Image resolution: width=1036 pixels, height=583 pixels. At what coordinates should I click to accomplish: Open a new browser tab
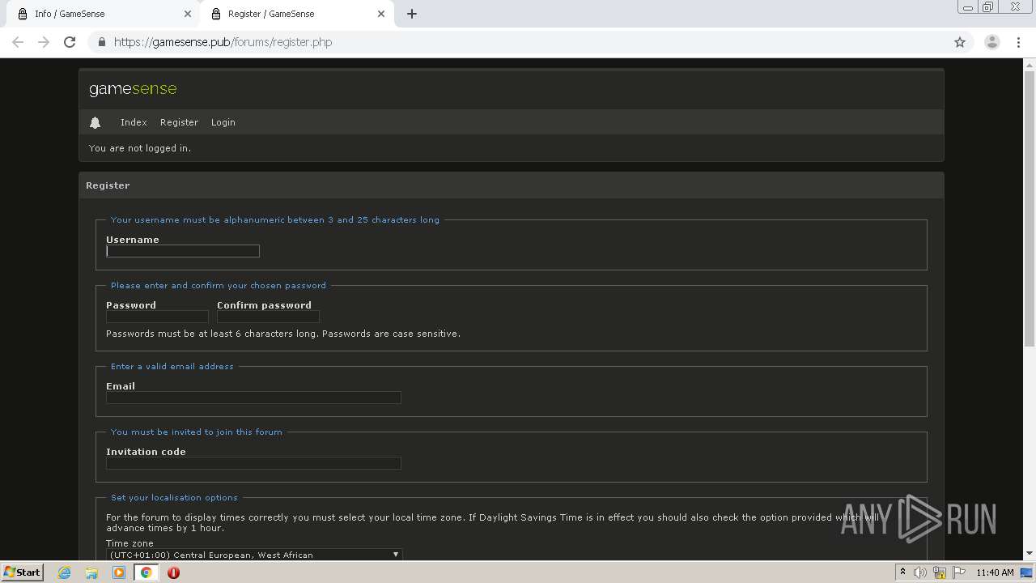pos(412,14)
